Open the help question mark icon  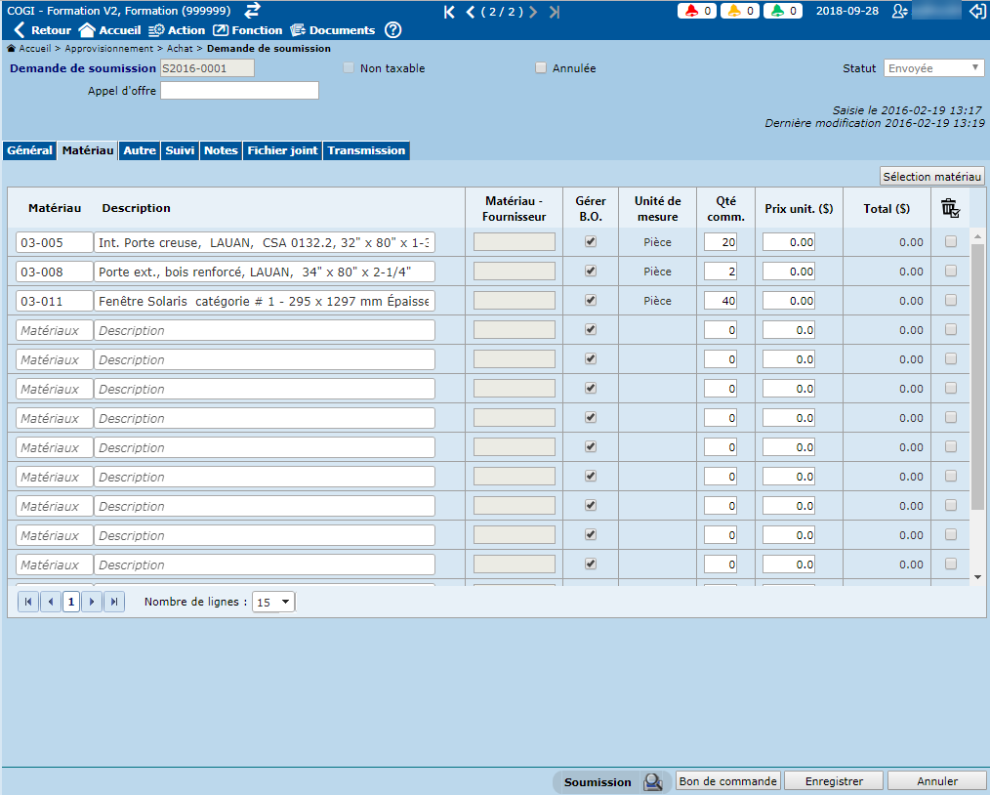click(392, 30)
